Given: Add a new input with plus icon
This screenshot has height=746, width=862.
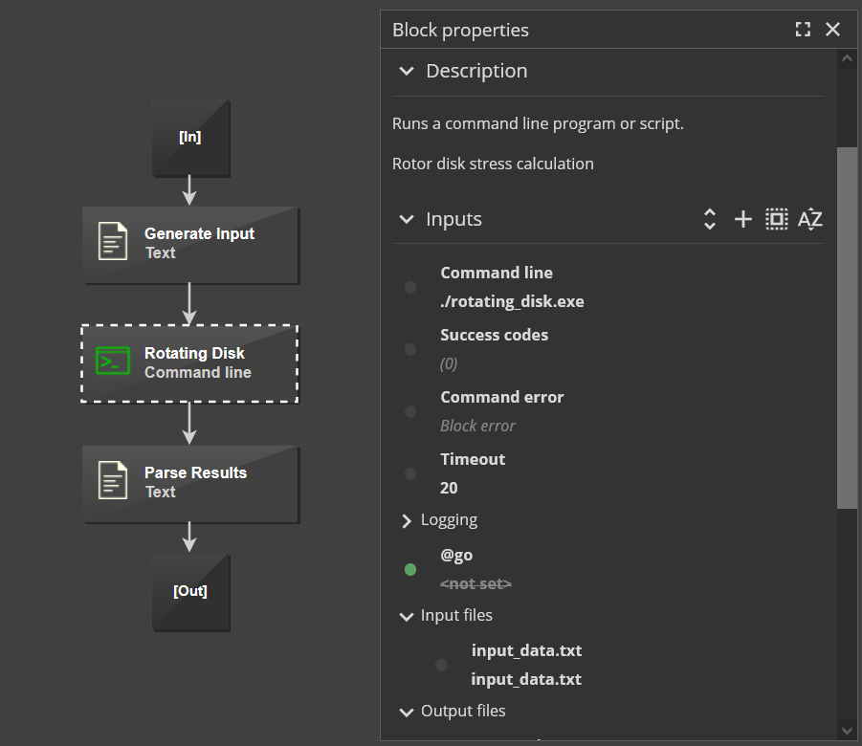Looking at the screenshot, I should (743, 219).
